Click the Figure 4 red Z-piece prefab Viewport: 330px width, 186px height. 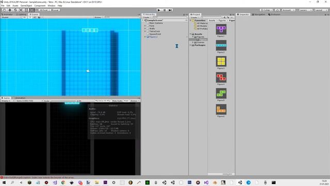(221, 78)
